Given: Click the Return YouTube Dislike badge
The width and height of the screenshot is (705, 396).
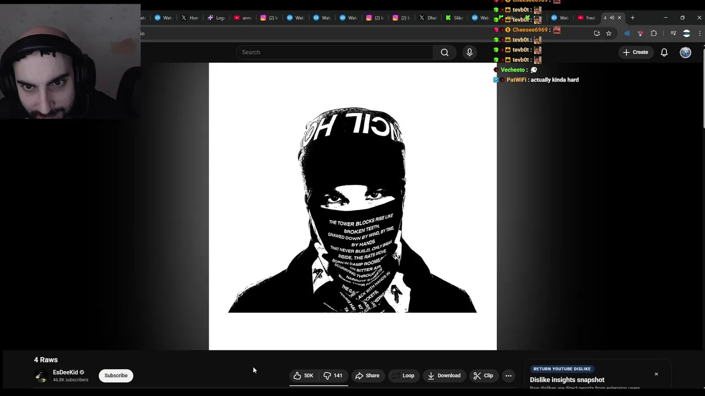Looking at the screenshot, I should point(562,369).
